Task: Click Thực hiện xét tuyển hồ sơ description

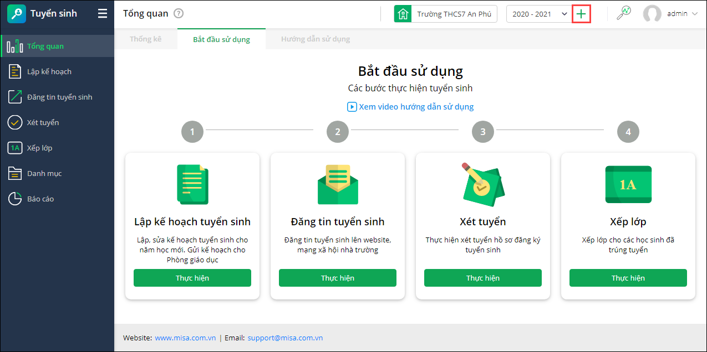Action: pos(483,245)
